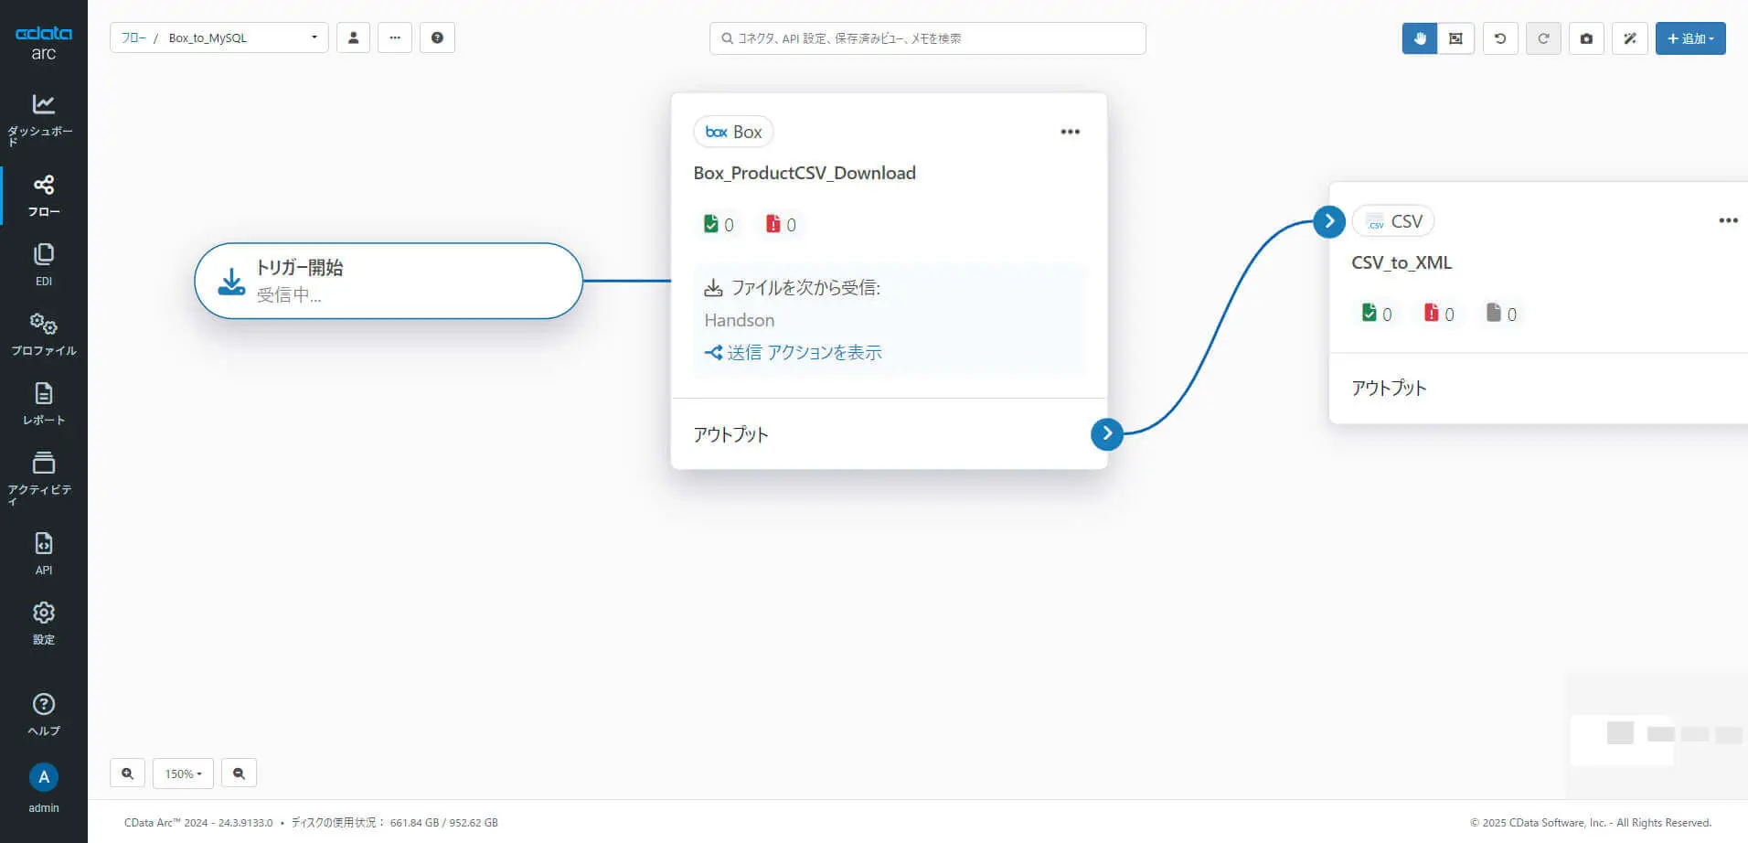Click the CSV connector input arrow port
This screenshot has height=843, width=1748.
tap(1329, 221)
